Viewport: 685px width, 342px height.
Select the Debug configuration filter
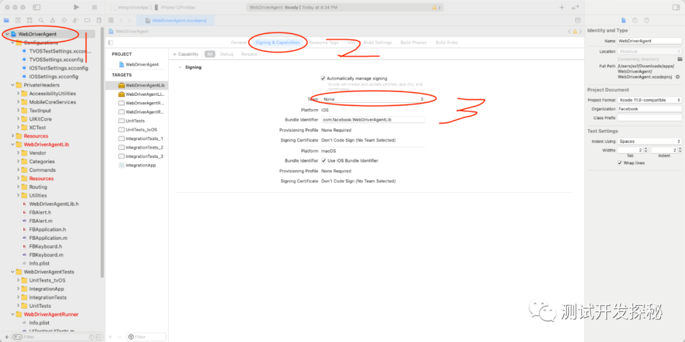tap(226, 54)
